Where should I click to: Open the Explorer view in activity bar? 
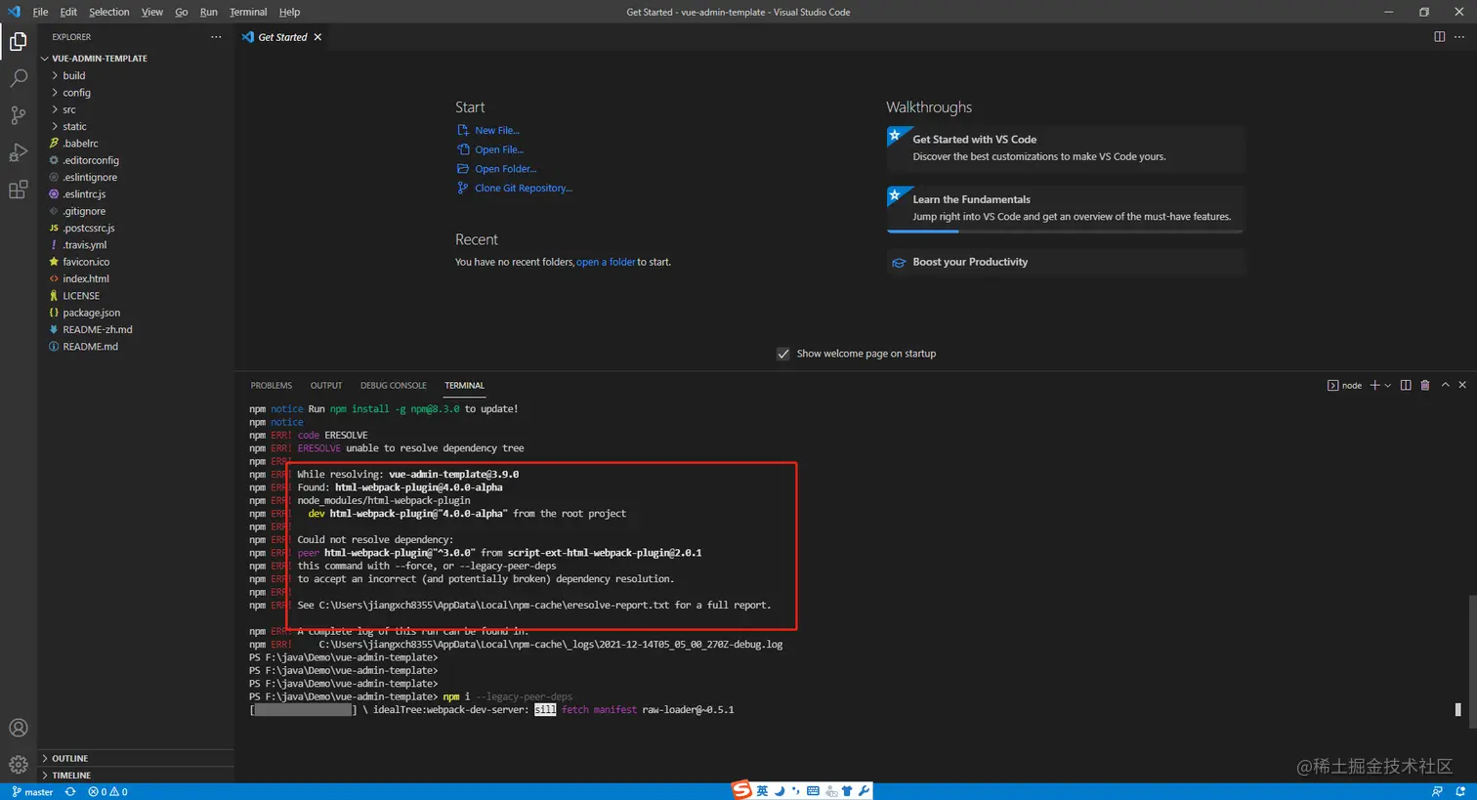click(18, 41)
